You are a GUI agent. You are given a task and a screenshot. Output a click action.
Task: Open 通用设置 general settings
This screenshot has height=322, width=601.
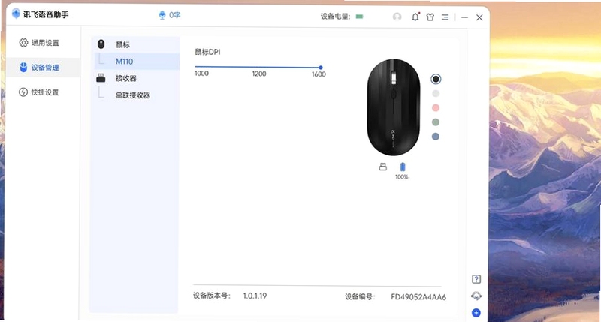click(x=40, y=43)
